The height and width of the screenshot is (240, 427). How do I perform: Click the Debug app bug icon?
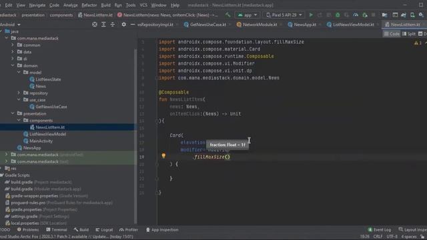coord(338,15)
